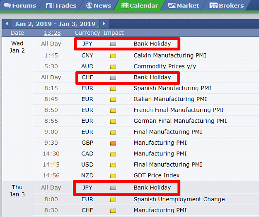Viewport: 259px width, 217px height.
Task: Click the Currency column header
Action: pyautogui.click(x=87, y=33)
